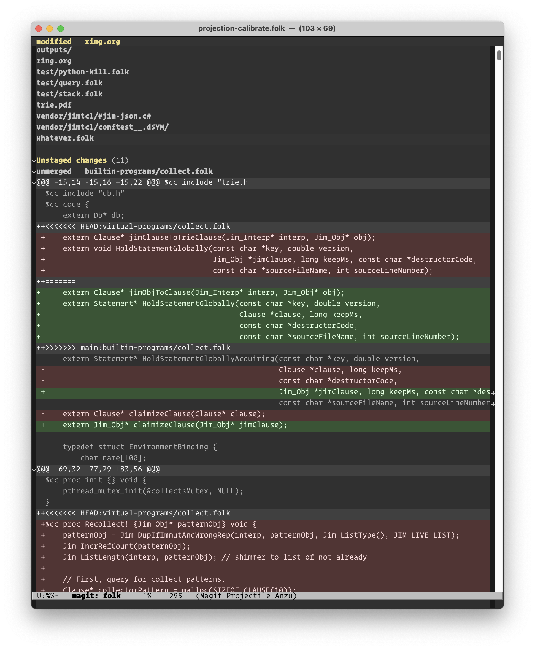Select 'vendor/jimtcl/conftest__.dSYM/' row
The width and height of the screenshot is (535, 650).
coord(103,127)
